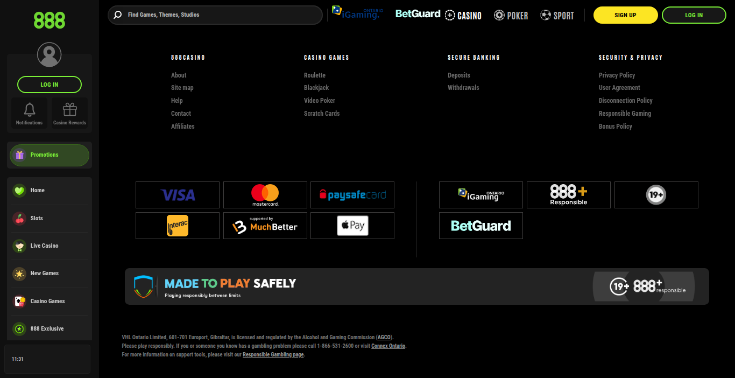Open the About footer link

tap(179, 75)
